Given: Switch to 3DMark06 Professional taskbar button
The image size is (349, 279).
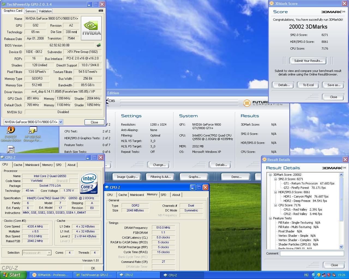Looking at the screenshot, I should [x=51, y=275].
